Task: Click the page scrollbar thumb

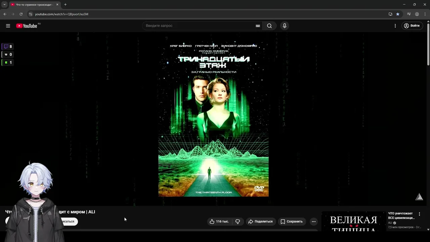Action: pos(428,44)
